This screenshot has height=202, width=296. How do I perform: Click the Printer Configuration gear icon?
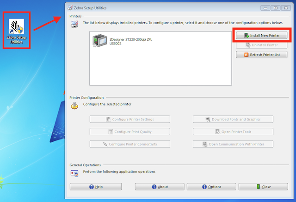[x=74, y=106]
